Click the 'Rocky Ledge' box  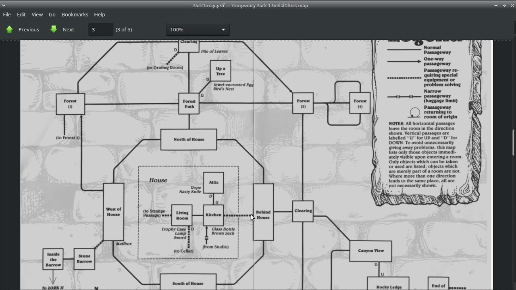click(x=389, y=283)
